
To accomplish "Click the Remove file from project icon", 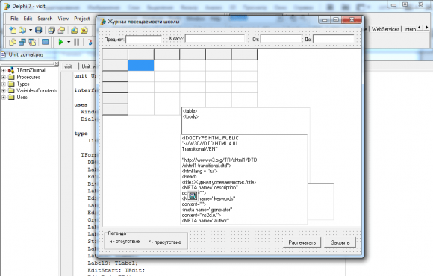I will click(84, 30).
